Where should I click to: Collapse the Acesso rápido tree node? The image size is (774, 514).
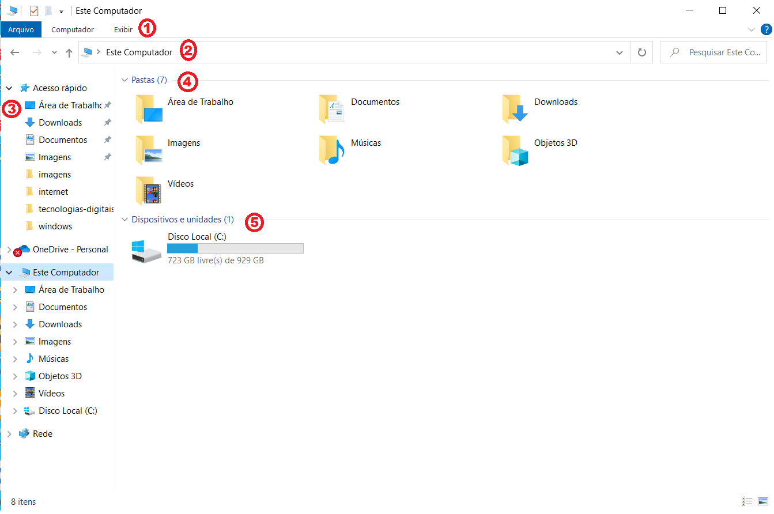(9, 88)
